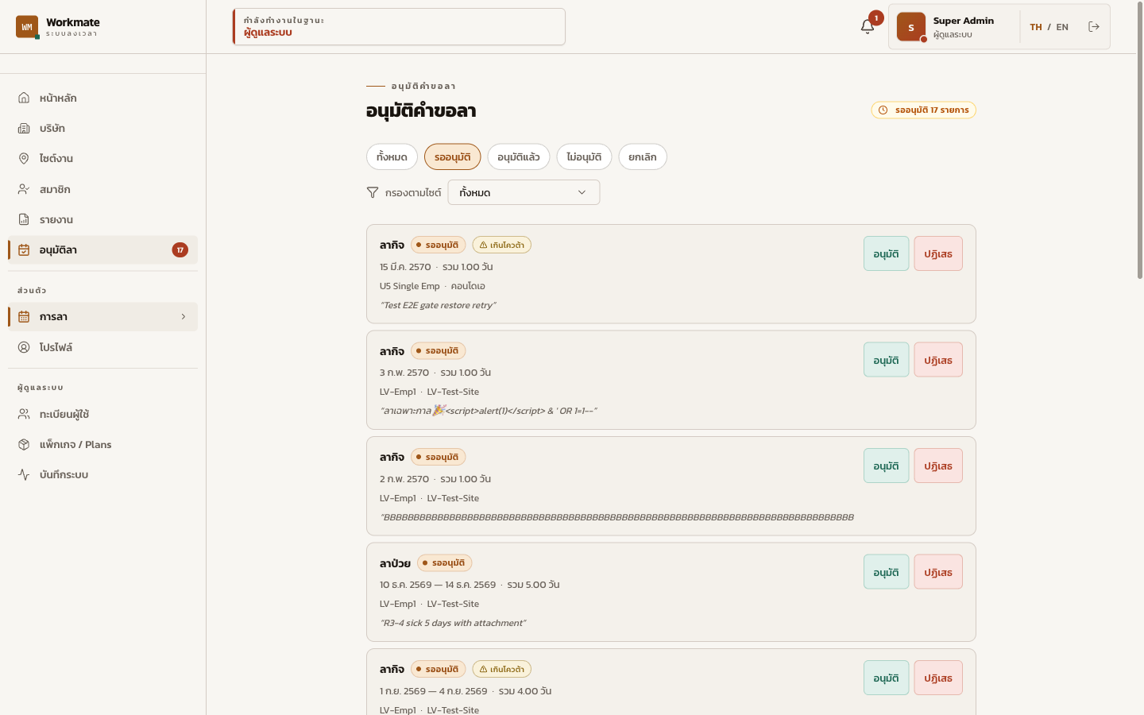The image size is (1144, 715).
Task: Reject the ลาป่วย 10 ธ.ค. 2569 request
Action: point(938,572)
